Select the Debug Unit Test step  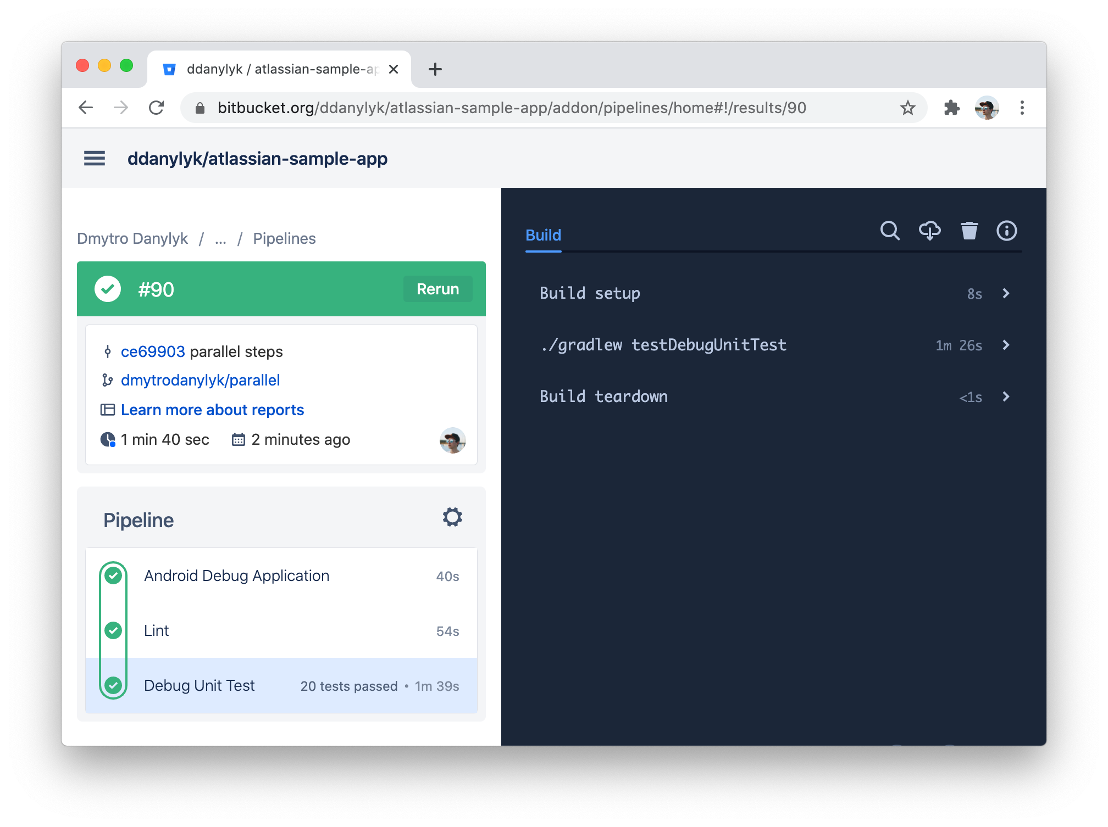281,685
